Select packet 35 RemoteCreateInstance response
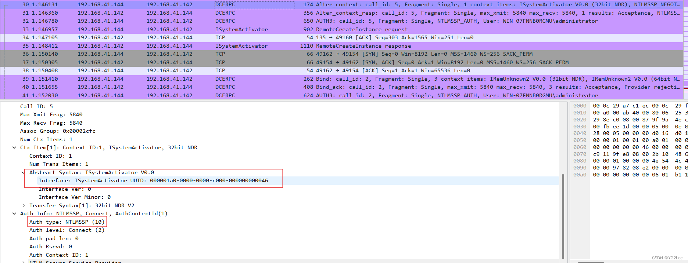Screen dimensions: 688x263 click(342, 46)
